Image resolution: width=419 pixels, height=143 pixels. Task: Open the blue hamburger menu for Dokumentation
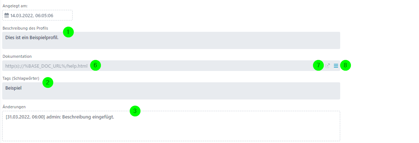point(336,65)
